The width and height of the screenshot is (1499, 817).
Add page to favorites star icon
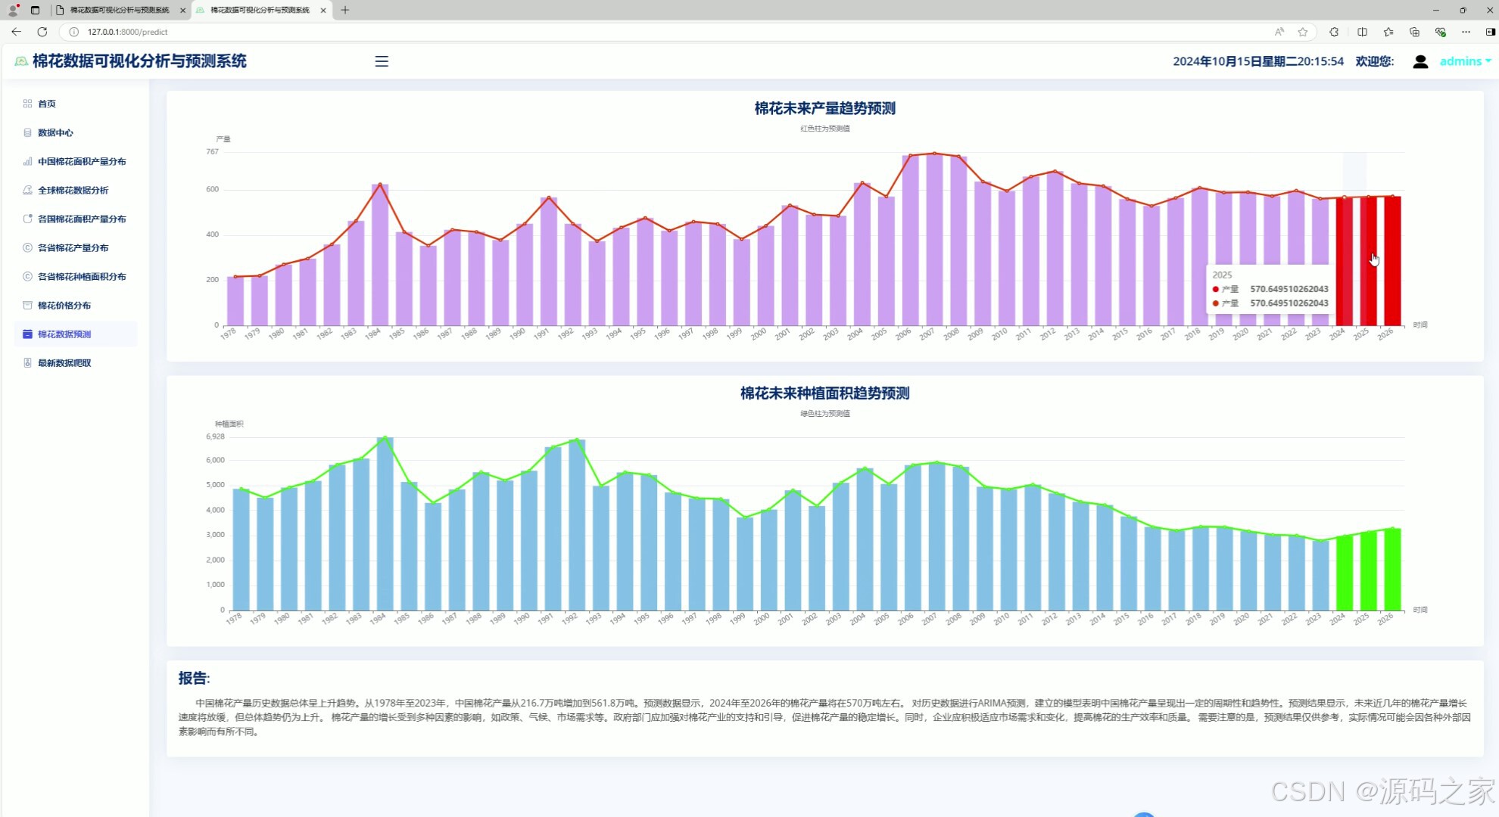coord(1303,32)
